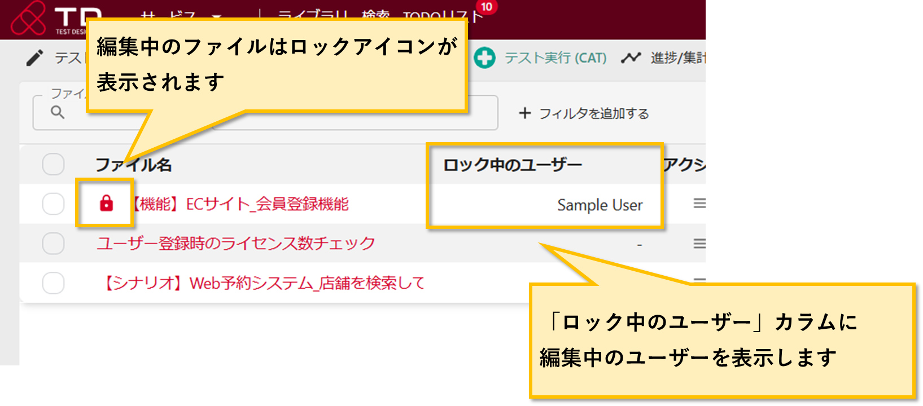Click the progress chart line icon
Screen dimensions: 923x406
click(x=631, y=58)
